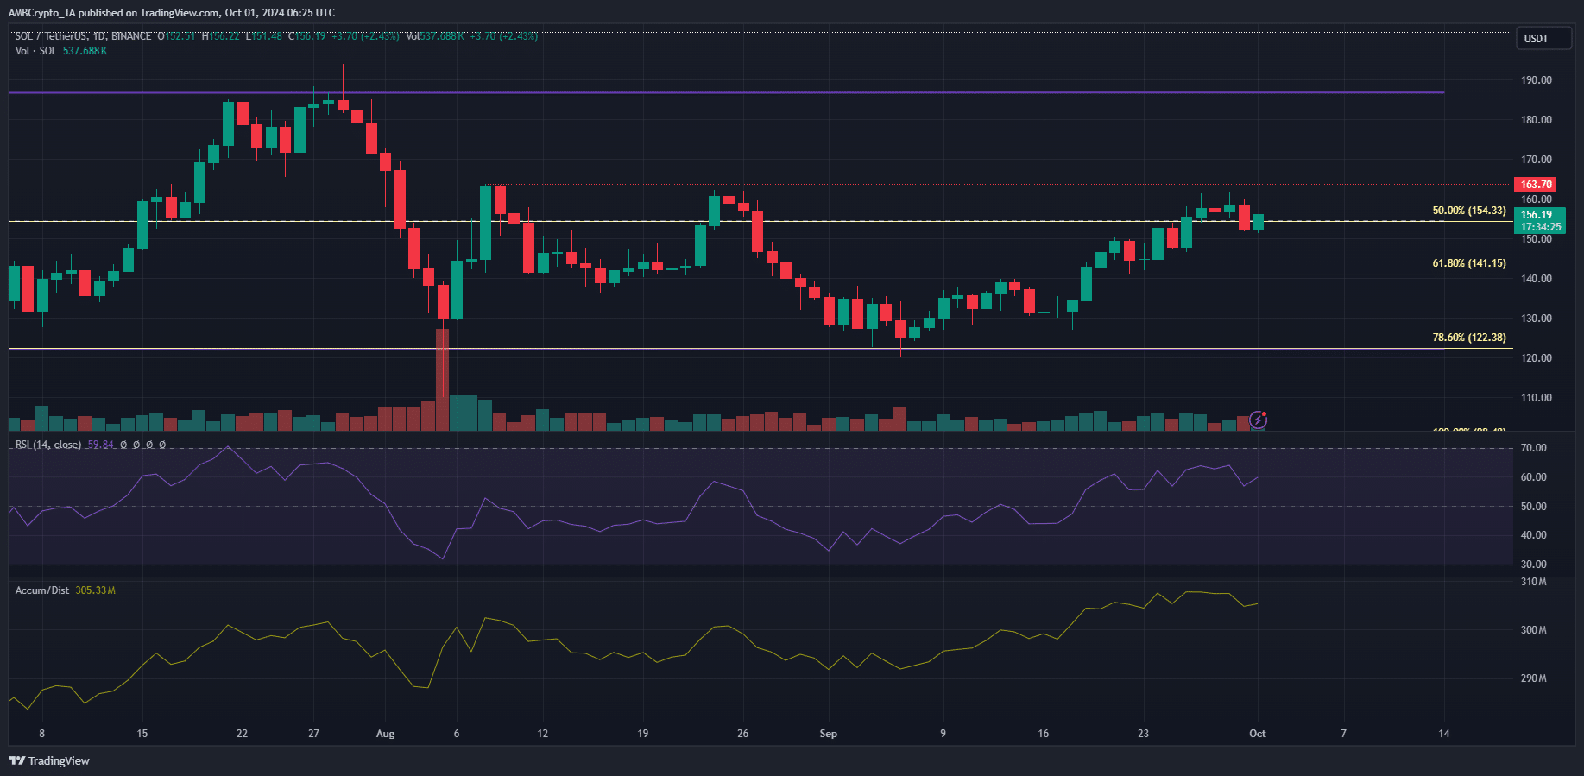The image size is (1584, 776).
Task: Click the 170.00 price scale label
Action: pos(1536,160)
